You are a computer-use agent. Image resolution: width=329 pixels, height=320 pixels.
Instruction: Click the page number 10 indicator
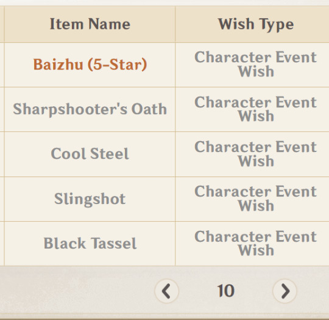coord(226,291)
